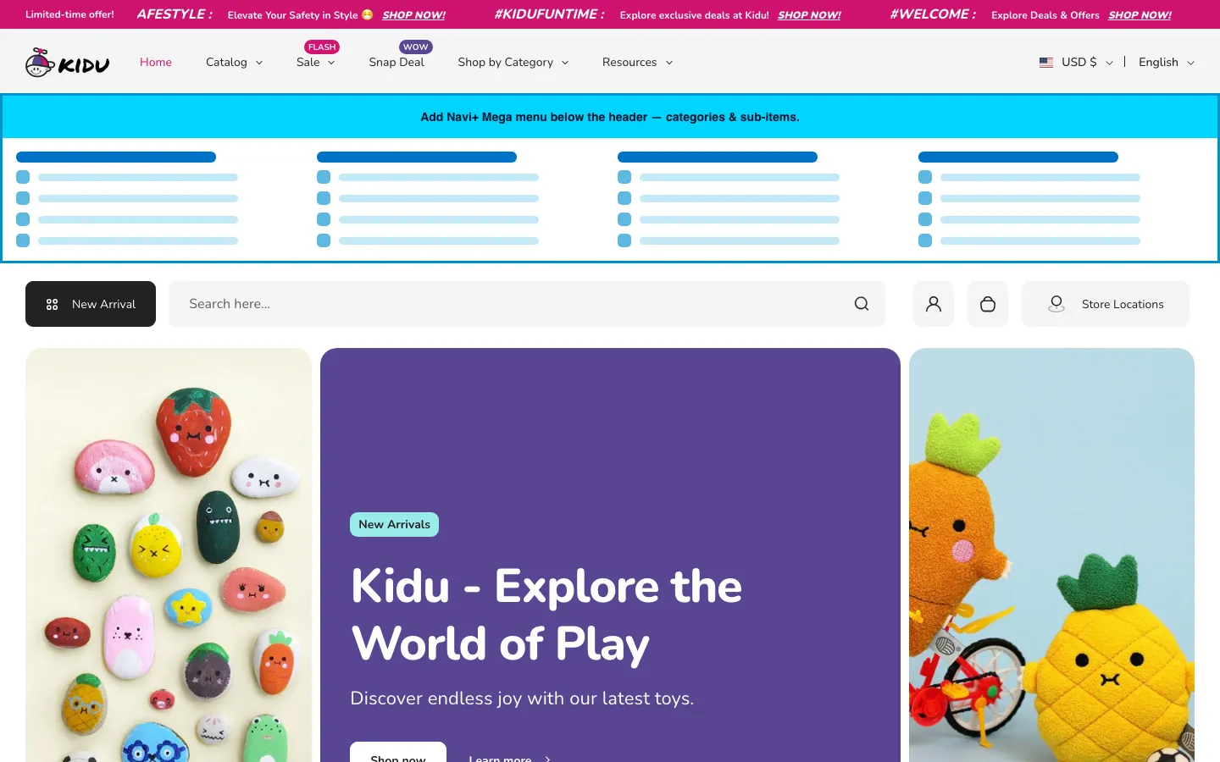Click the Kidu Explore the World heading

pyautogui.click(x=546, y=615)
